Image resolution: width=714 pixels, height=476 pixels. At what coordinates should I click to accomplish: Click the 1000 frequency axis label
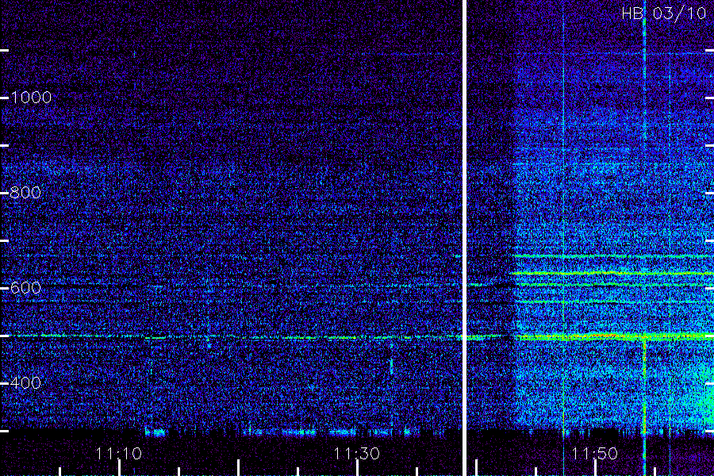(31, 98)
